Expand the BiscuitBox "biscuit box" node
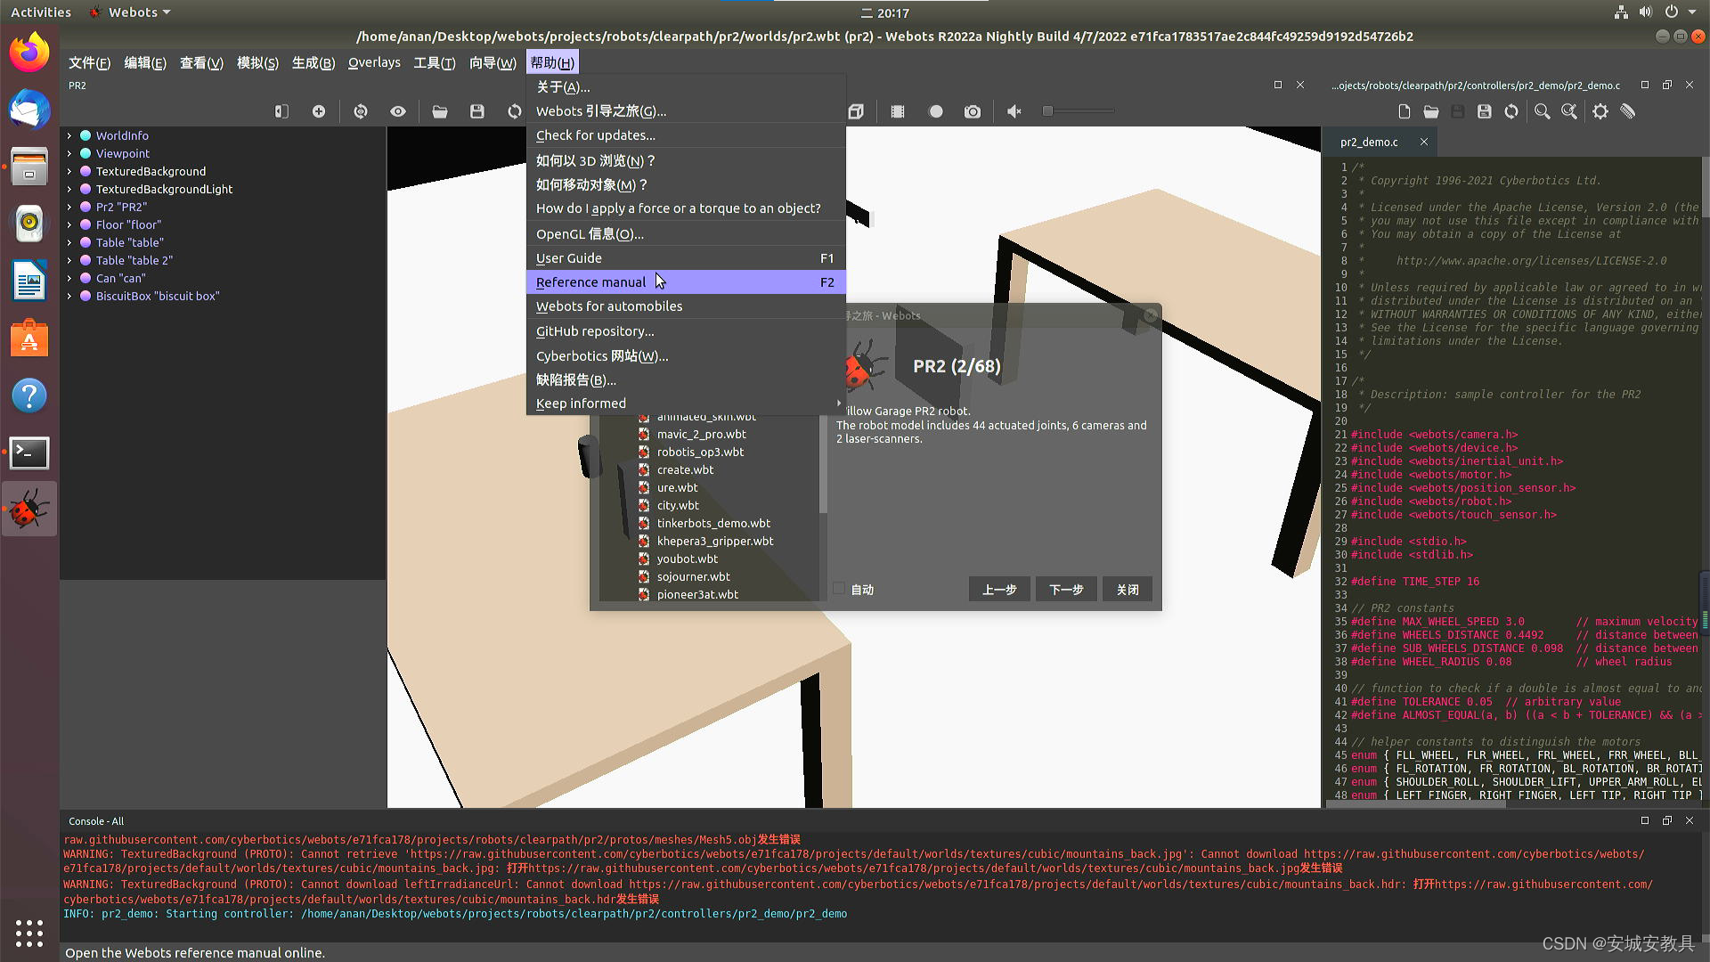 point(69,296)
